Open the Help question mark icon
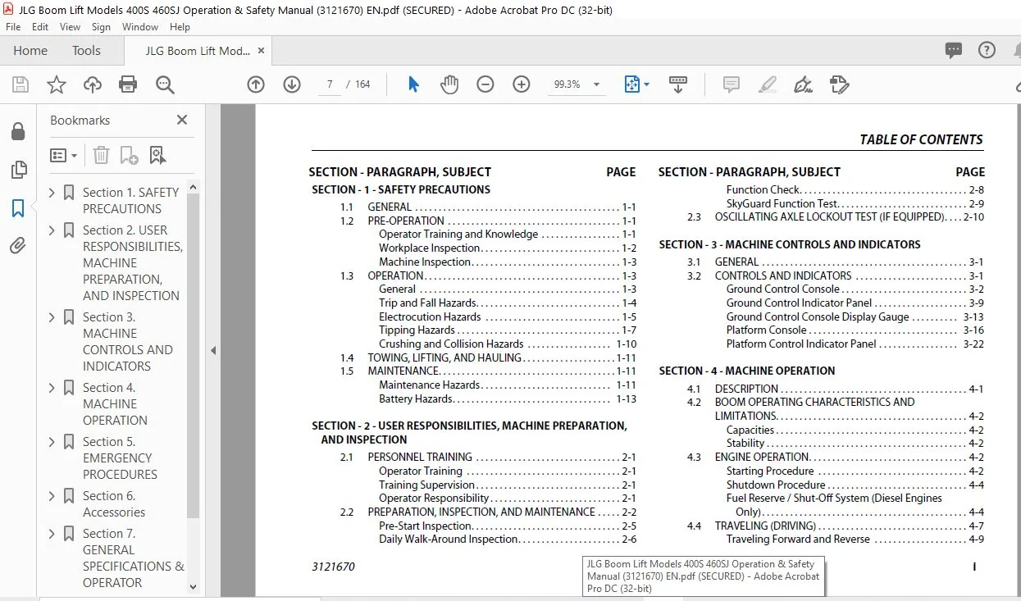The image size is (1021, 601). pyautogui.click(x=987, y=50)
